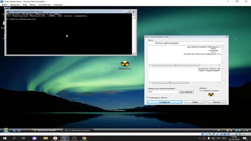This screenshot has height=141, width=251.
Task: Toggle the 'Сменить иконку' checkbox
Action: click(x=201, y=90)
